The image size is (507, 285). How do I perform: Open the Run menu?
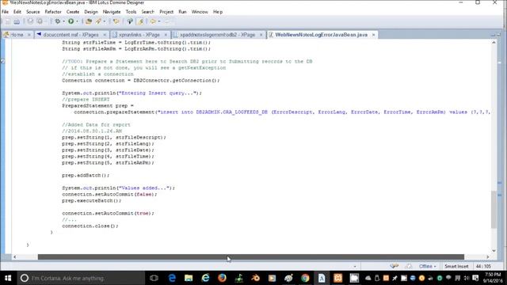coord(183,12)
